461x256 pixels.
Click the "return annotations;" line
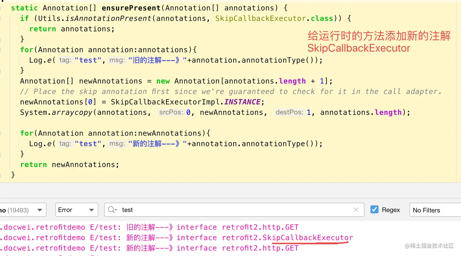coord(72,29)
